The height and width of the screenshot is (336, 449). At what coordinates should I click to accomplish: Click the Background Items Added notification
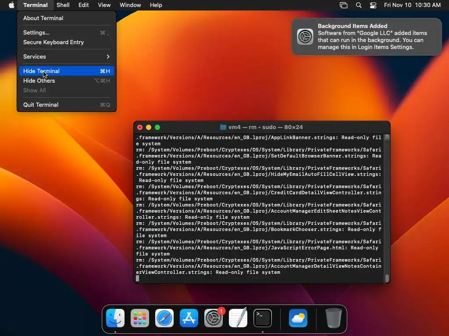pyautogui.click(x=367, y=37)
